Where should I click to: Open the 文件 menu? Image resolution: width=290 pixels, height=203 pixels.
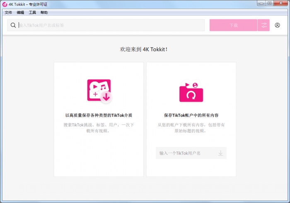click(x=8, y=12)
